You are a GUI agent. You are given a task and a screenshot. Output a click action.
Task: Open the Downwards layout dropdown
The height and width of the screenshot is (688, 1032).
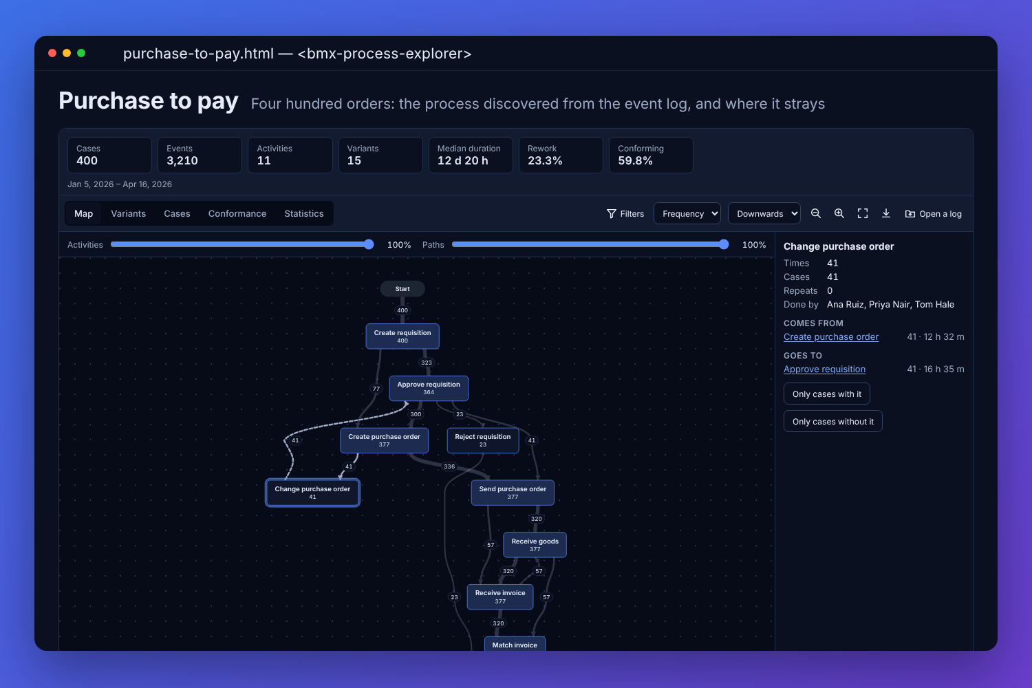(x=764, y=213)
